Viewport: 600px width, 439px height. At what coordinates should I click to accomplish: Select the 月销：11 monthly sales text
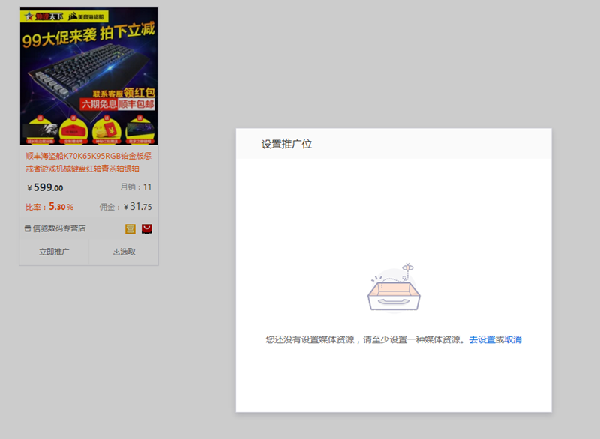click(x=136, y=187)
